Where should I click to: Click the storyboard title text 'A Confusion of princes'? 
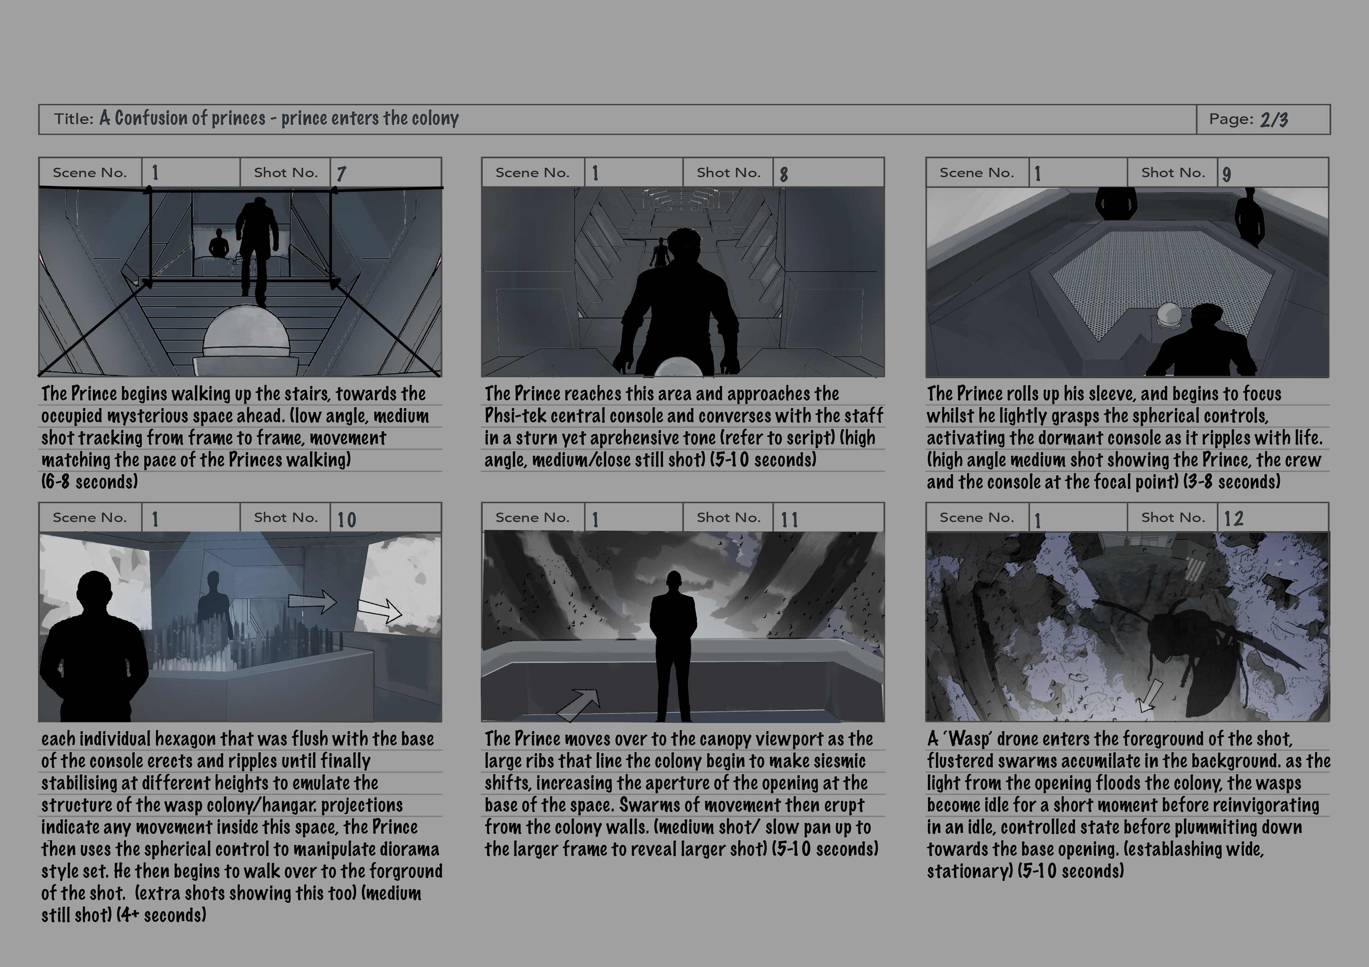coord(182,119)
